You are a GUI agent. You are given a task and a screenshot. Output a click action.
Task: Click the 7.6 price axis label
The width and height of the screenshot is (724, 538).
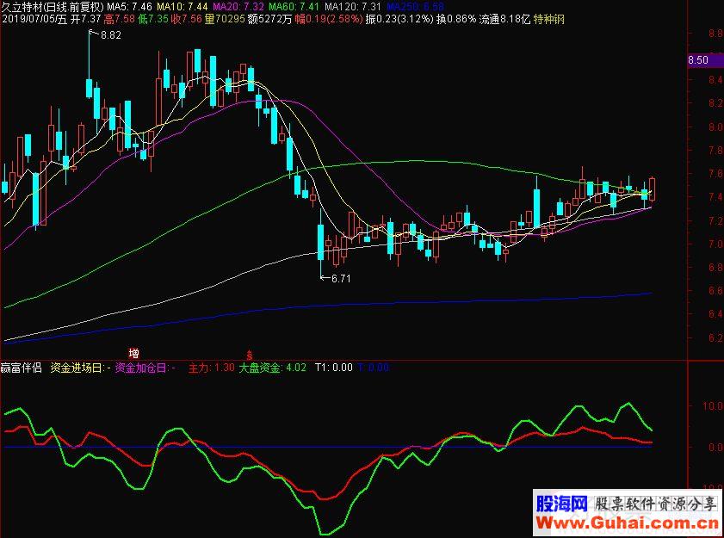click(715, 174)
